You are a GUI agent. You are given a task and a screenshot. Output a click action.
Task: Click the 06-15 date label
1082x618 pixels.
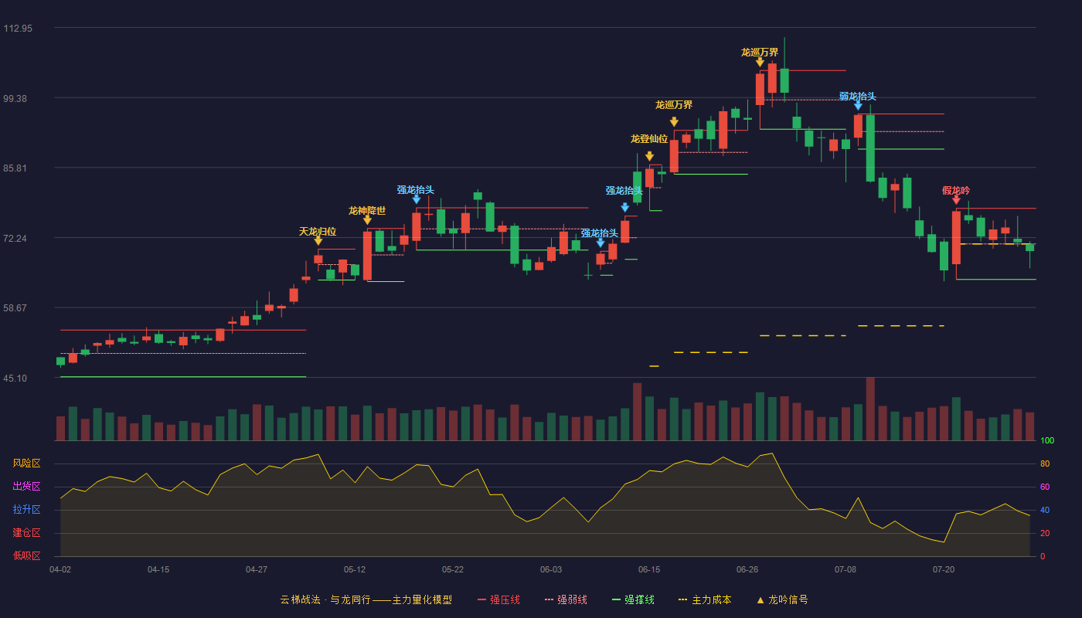pos(649,569)
